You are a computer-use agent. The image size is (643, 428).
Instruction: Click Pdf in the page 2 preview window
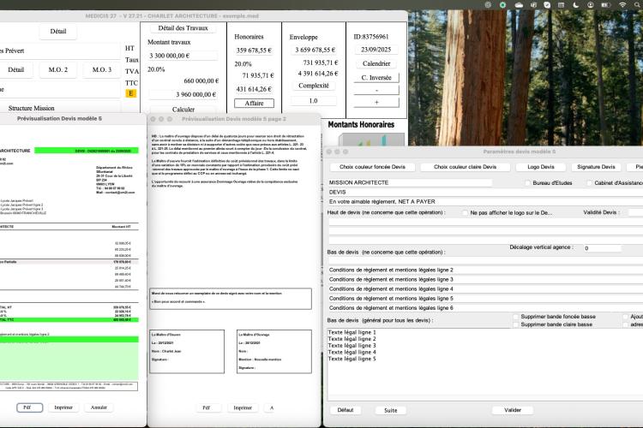[x=207, y=408]
